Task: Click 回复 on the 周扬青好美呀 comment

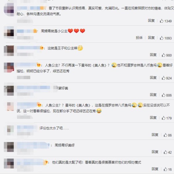Action: click(155, 152)
